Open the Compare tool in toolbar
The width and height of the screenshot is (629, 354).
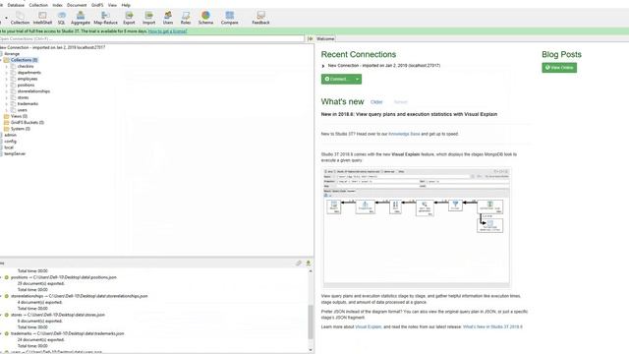[x=229, y=18]
